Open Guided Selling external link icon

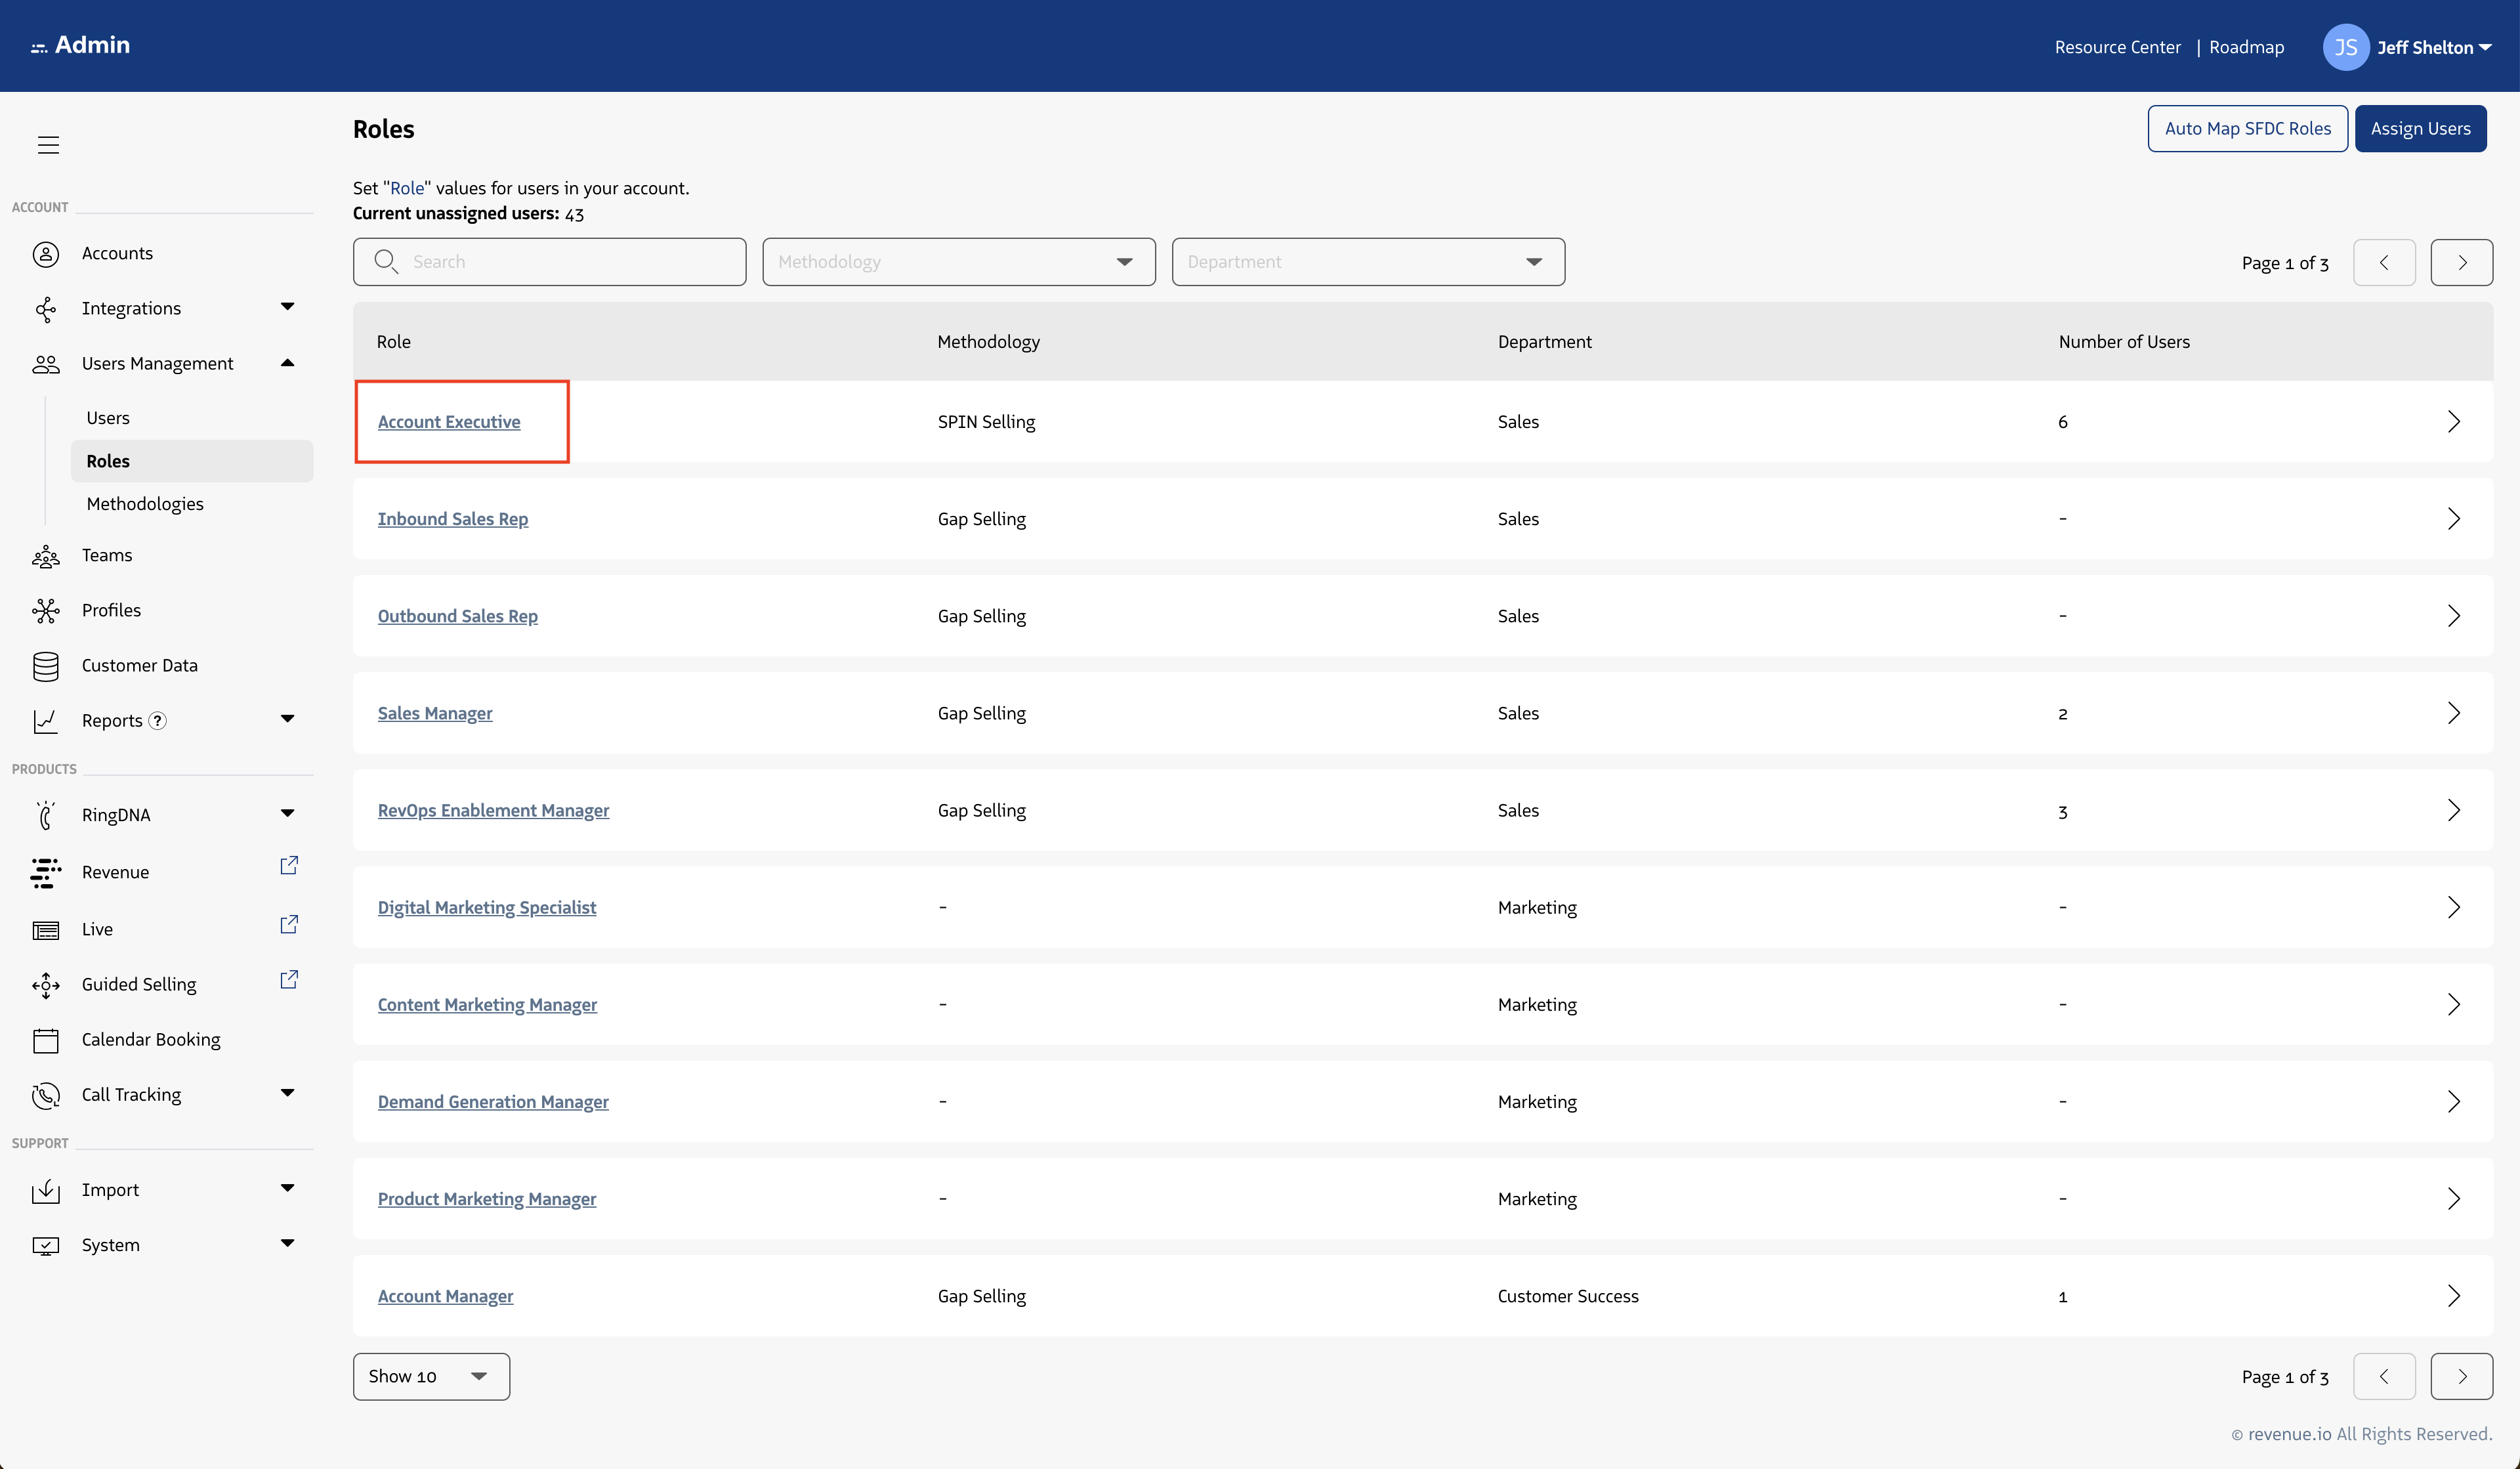(x=289, y=980)
